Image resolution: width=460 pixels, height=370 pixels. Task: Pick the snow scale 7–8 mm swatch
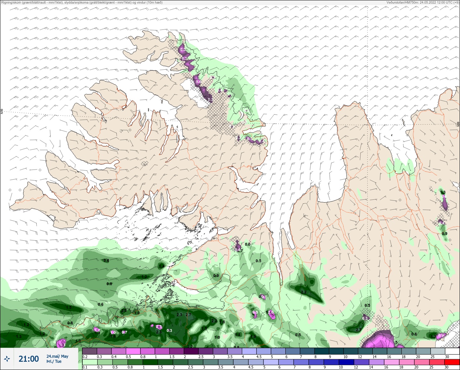click(307, 351)
